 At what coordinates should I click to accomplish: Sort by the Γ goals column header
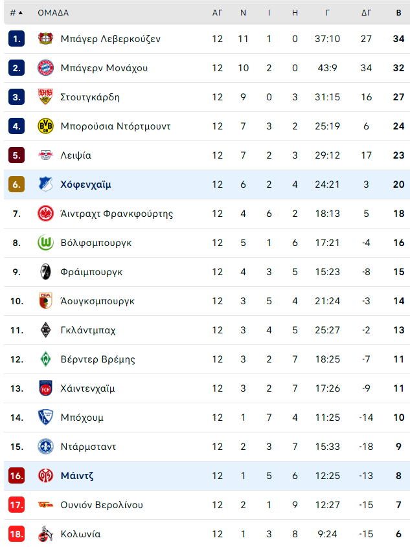click(x=327, y=13)
